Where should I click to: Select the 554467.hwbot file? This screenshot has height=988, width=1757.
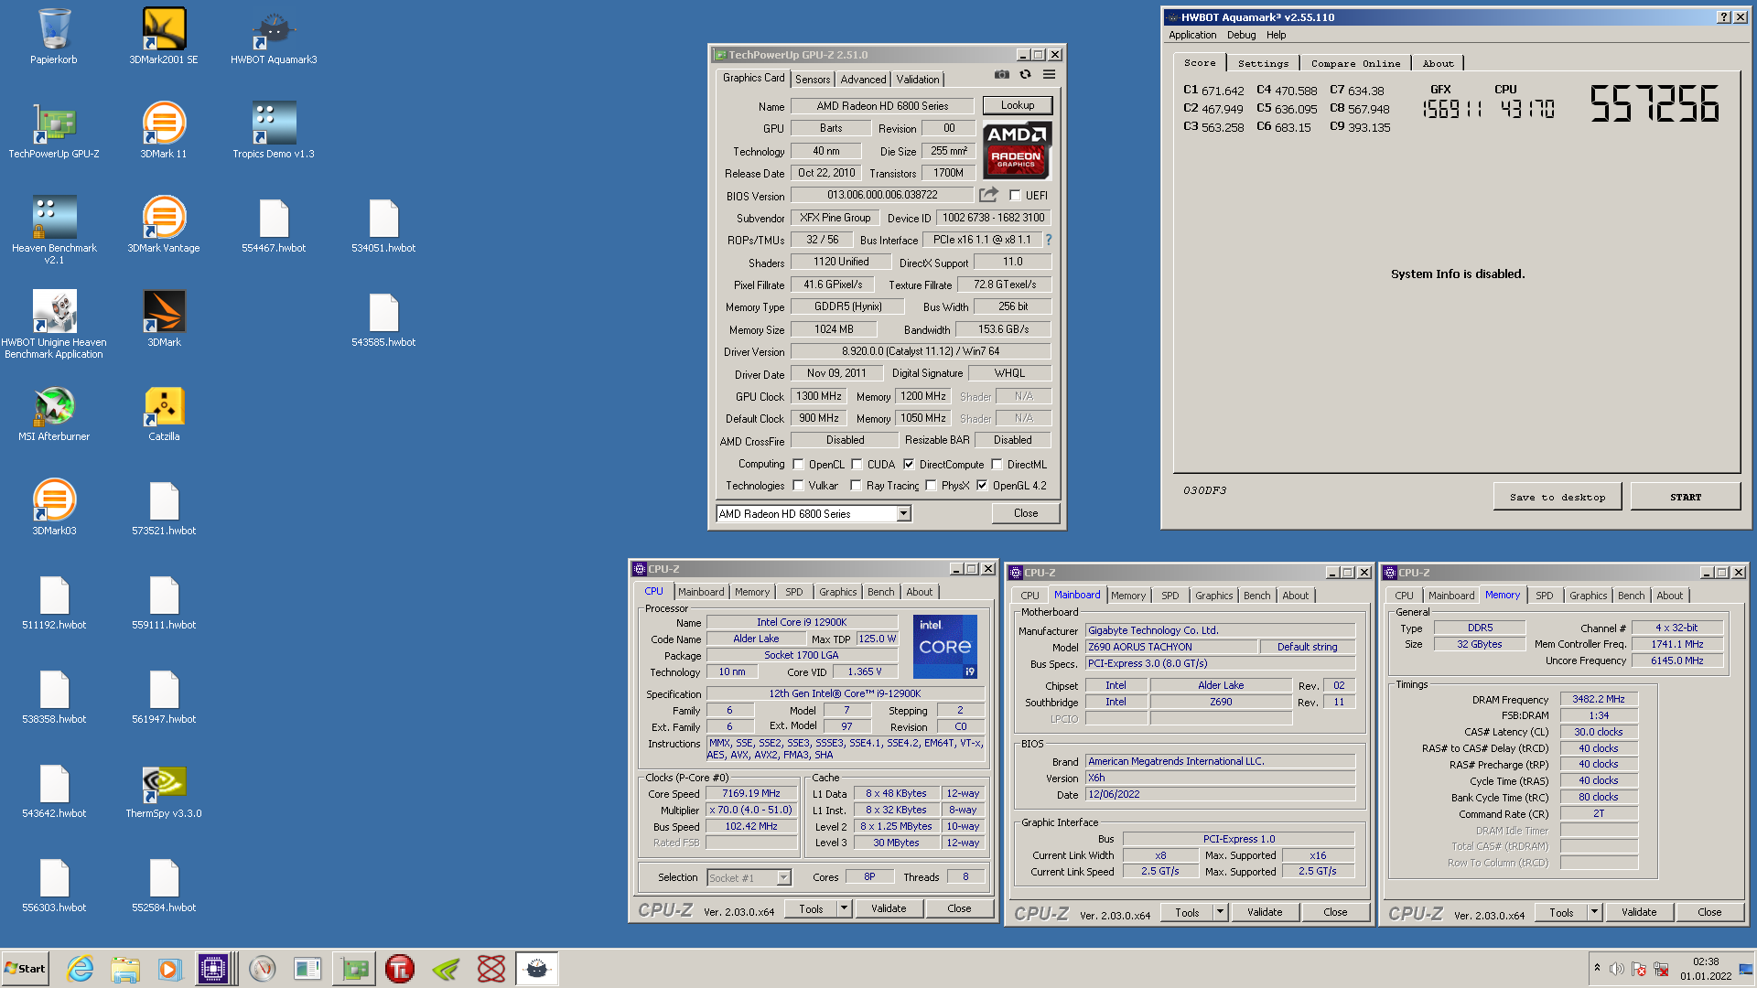pyautogui.click(x=274, y=225)
